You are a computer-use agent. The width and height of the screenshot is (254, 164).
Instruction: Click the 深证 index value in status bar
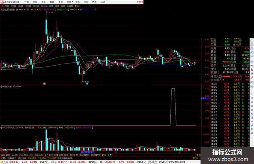(62, 162)
